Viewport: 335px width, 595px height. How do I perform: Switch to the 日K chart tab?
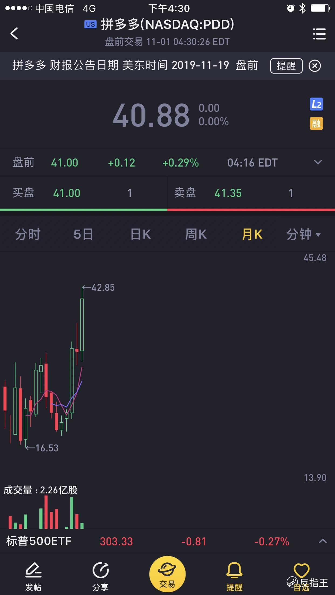coord(141,234)
